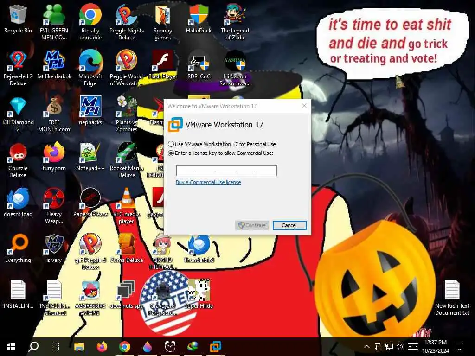Select the Thunderbird desktop icon below the dialog
This screenshot has width=475, height=356.
click(199, 249)
